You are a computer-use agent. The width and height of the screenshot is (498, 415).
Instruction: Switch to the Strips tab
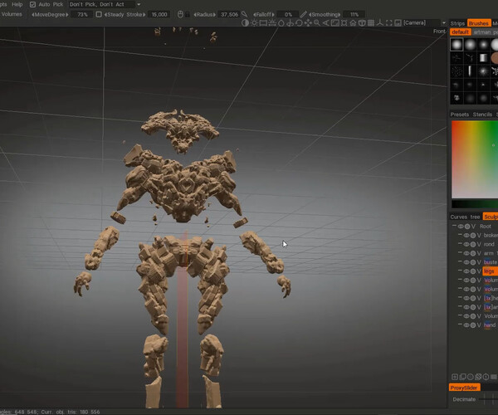(x=457, y=23)
